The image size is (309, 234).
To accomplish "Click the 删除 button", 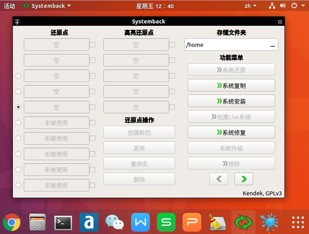I will (139, 179).
